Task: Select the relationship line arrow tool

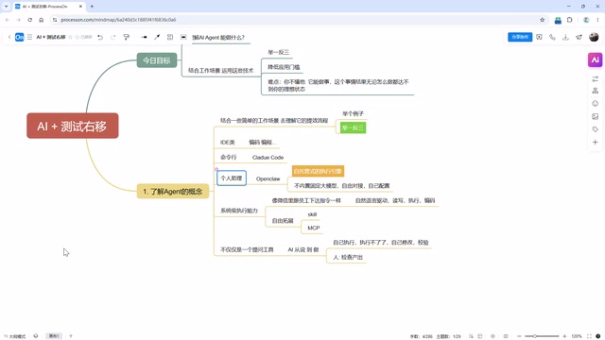Action: point(157,37)
